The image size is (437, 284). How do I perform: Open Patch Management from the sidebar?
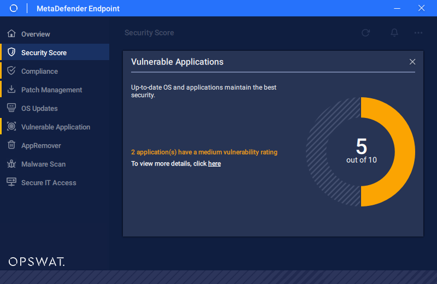coord(55,90)
